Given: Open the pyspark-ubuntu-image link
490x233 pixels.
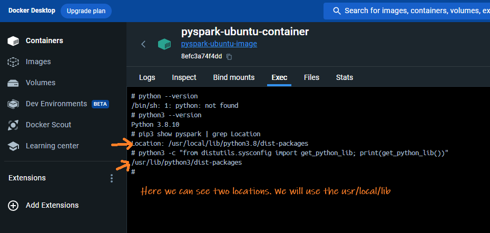Looking at the screenshot, I should tap(219, 44).
